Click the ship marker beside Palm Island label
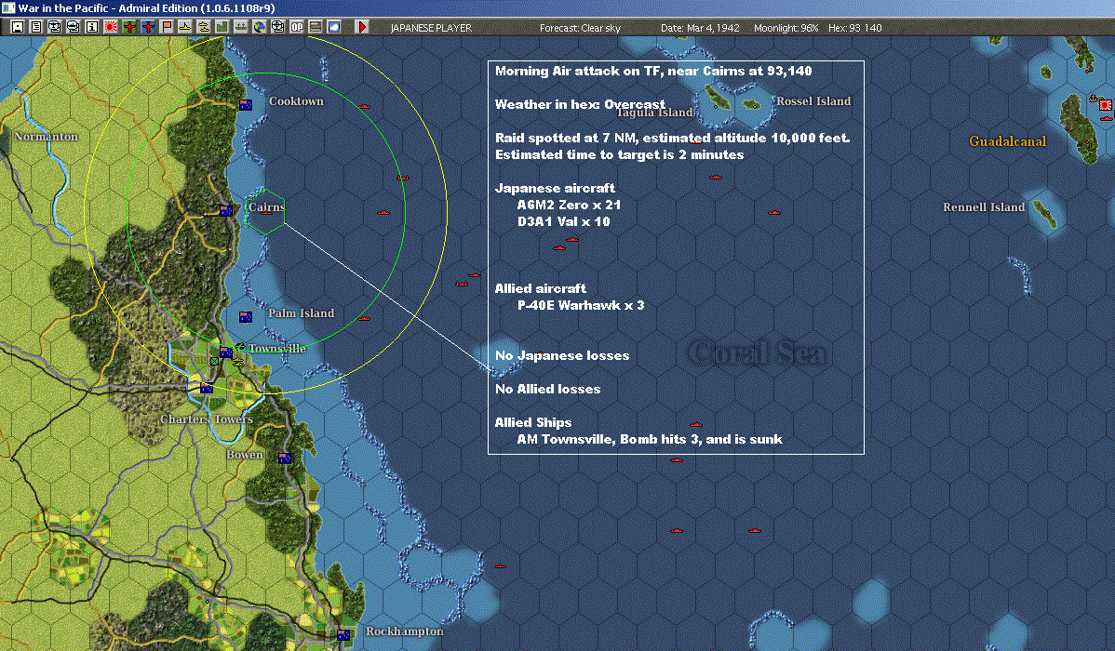Viewport: 1115px width, 651px height. coord(364,318)
